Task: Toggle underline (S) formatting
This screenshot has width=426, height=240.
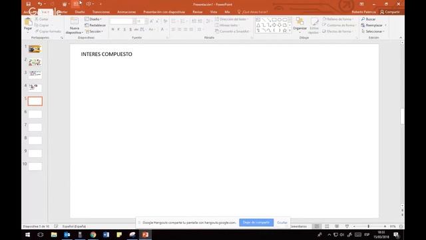Action: click(x=124, y=29)
